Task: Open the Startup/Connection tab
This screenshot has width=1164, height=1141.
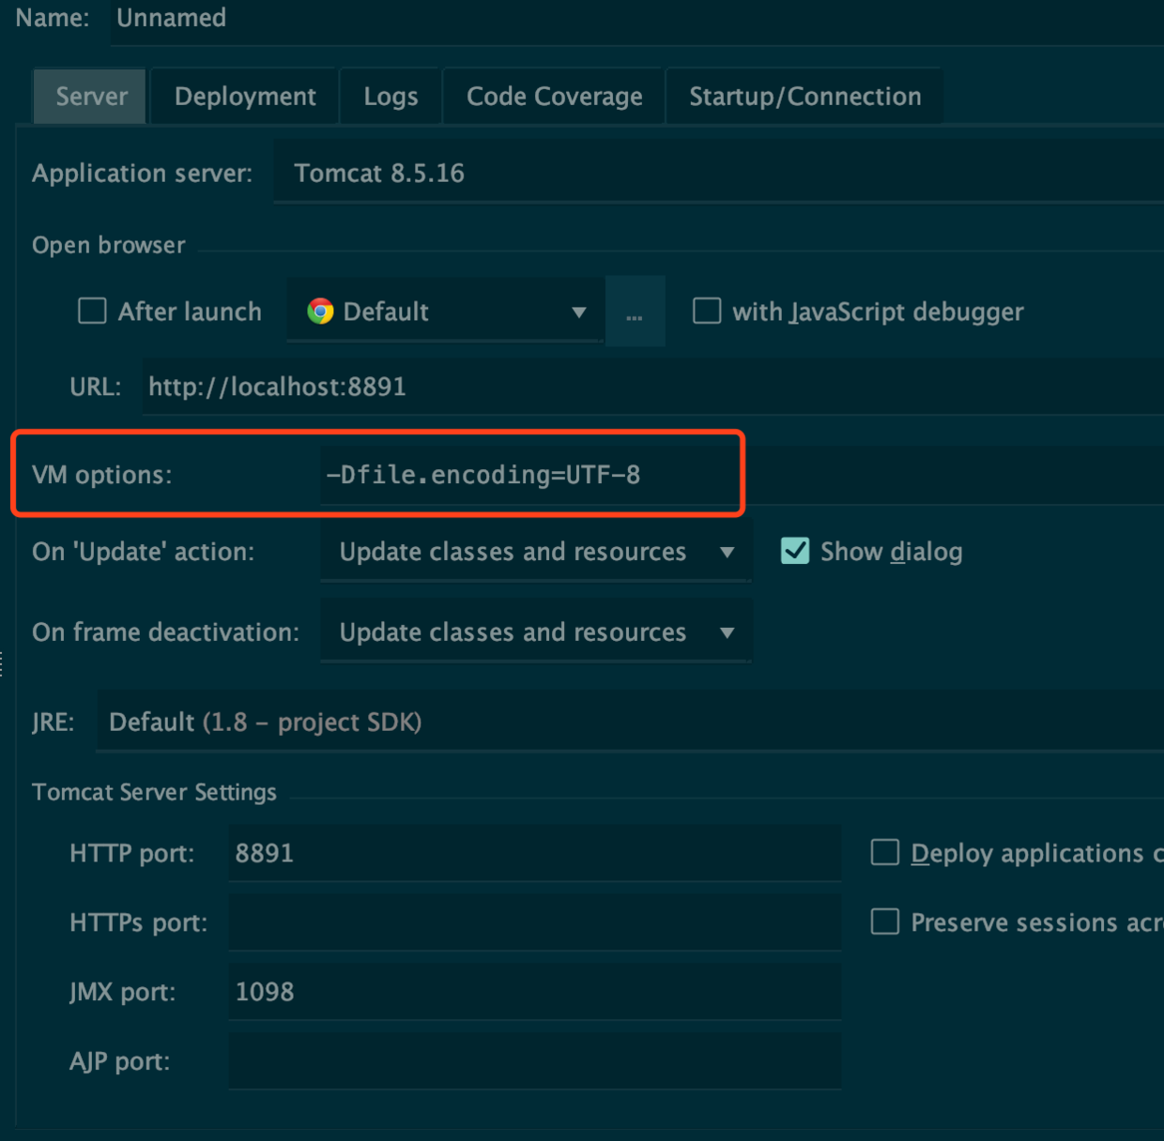Action: click(804, 97)
